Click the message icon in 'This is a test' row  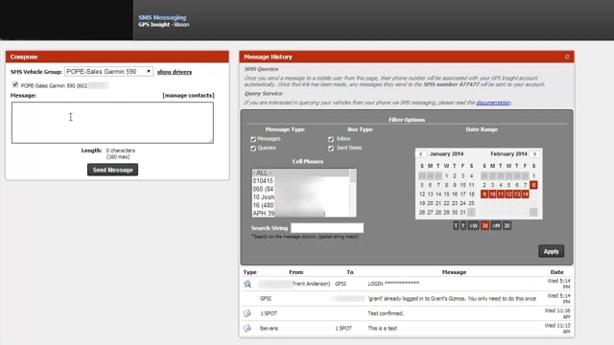[248, 328]
